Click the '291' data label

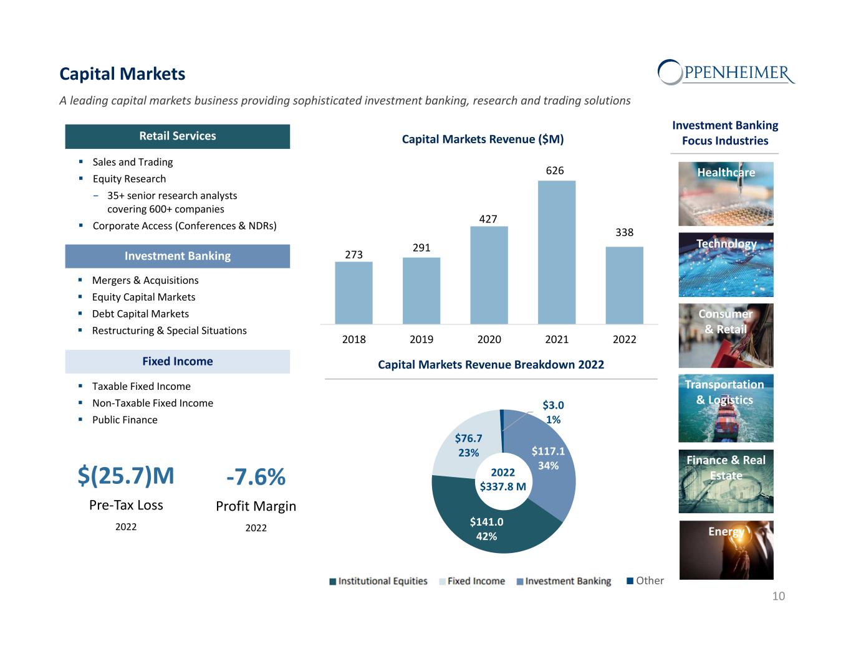[421, 248]
